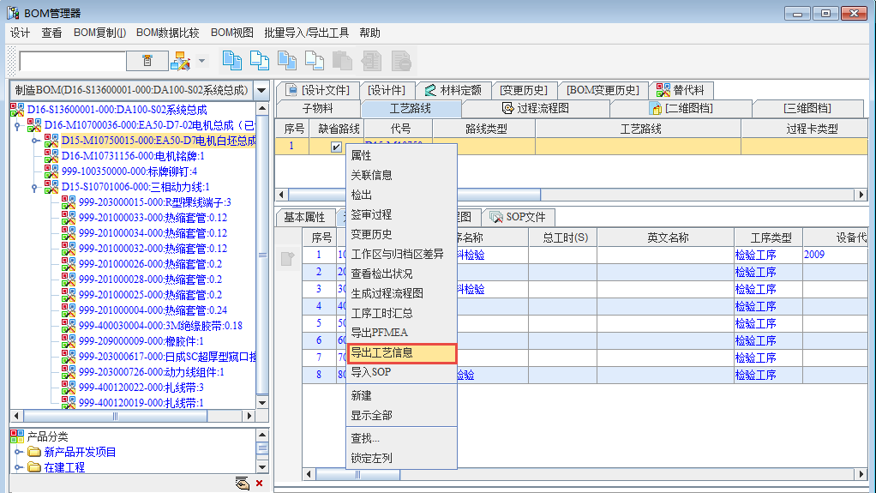Click the edit icon left of process row 1
This screenshot has height=493, width=876.
point(288,257)
